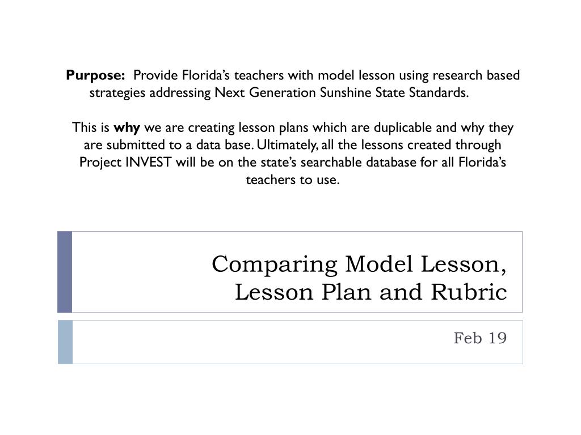The image size is (581, 435).
Task: Click "Next Generation Sunshine State Standards" phrase
Action: tap(340, 92)
